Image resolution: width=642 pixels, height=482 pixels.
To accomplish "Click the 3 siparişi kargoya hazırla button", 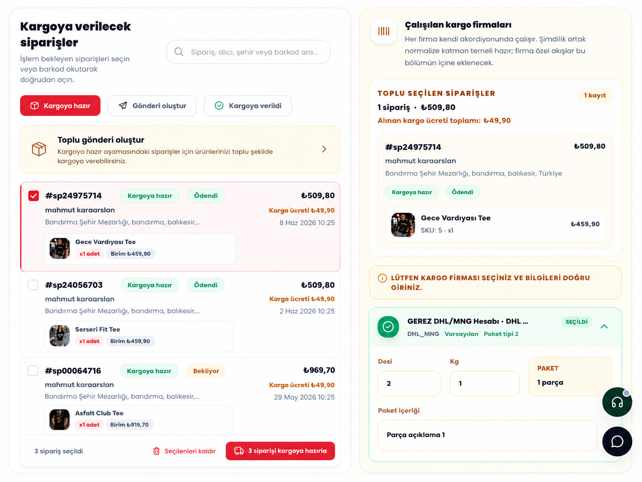I will pyautogui.click(x=280, y=451).
